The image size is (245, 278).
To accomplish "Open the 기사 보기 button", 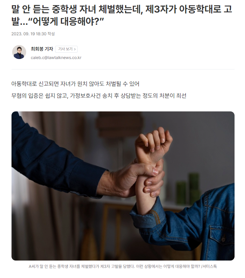I will tap(66, 49).
